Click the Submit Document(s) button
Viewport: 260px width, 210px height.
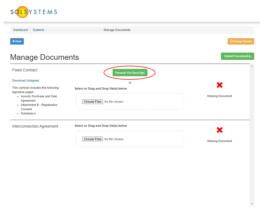pyautogui.click(x=237, y=56)
